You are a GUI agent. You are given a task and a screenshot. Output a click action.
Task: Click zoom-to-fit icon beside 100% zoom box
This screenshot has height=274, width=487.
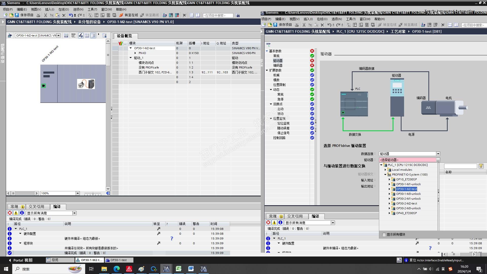click(x=108, y=193)
